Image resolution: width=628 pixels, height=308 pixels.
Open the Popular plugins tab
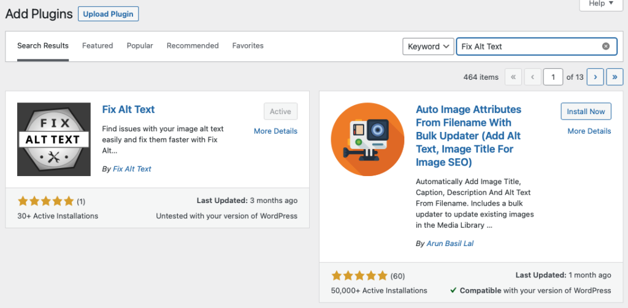click(x=140, y=45)
